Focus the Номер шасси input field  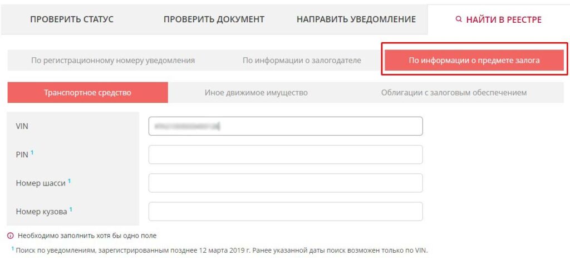(x=285, y=183)
